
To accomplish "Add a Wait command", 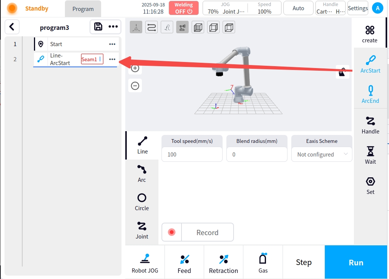I will point(370,155).
